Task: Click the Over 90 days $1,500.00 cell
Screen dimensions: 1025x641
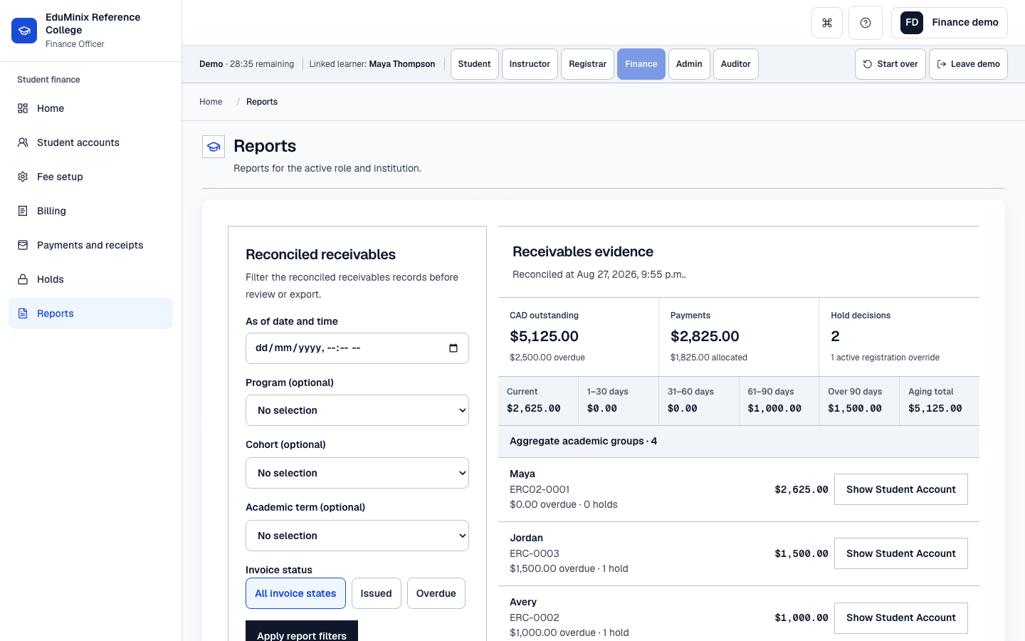Action: click(859, 401)
